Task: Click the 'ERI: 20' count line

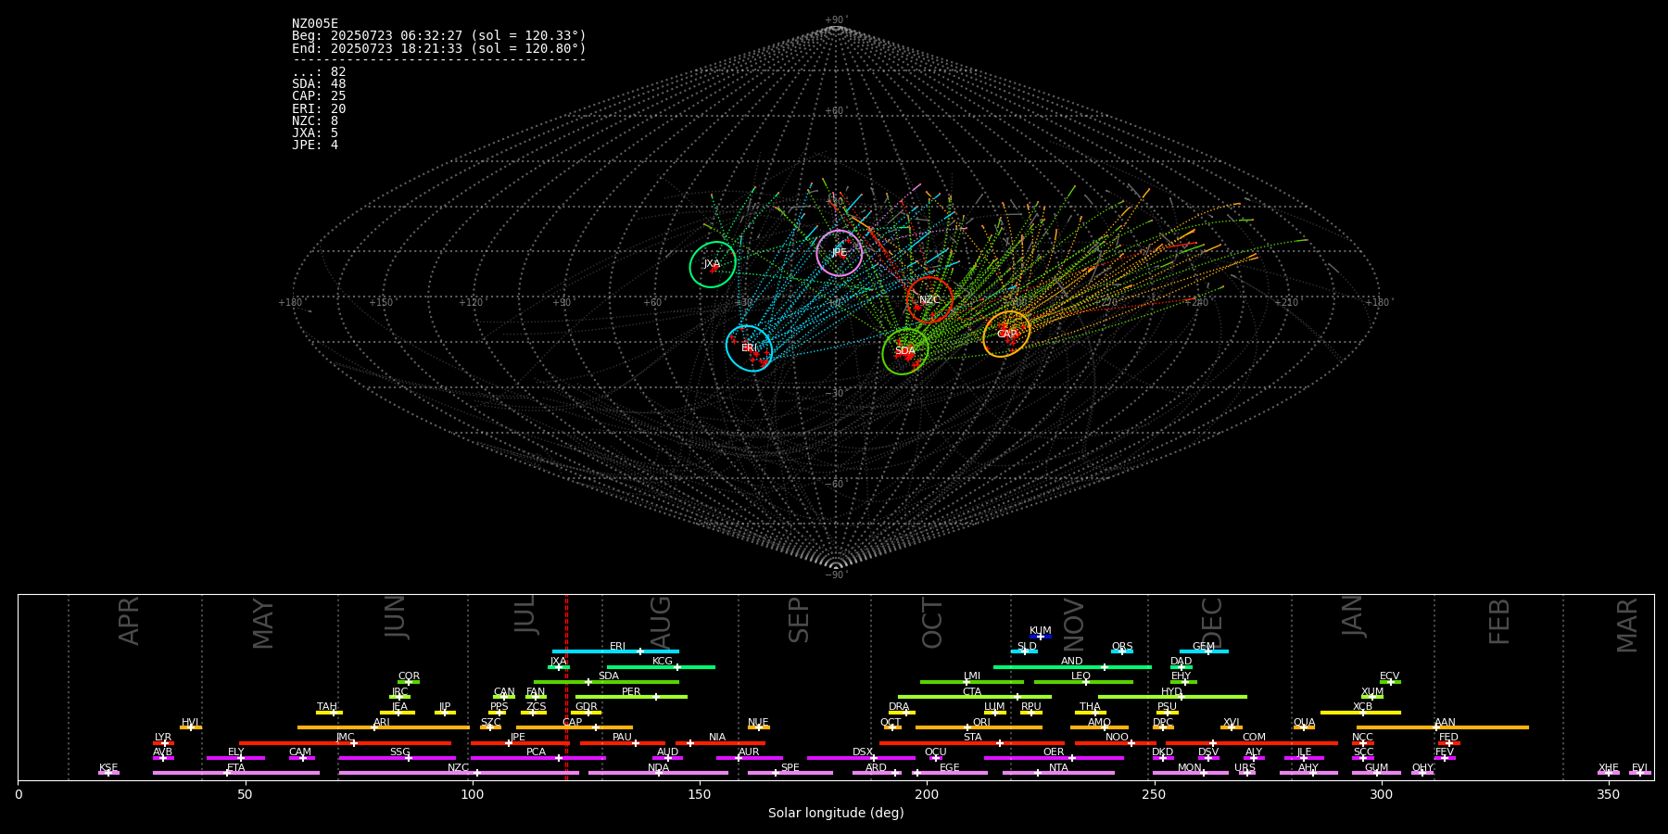Action: (319, 109)
